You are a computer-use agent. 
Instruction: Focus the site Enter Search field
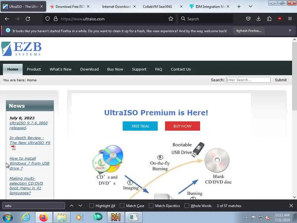click(248, 80)
